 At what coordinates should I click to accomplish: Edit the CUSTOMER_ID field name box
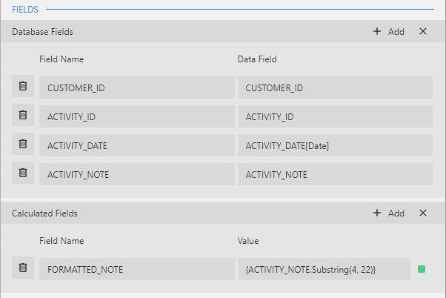point(136,87)
